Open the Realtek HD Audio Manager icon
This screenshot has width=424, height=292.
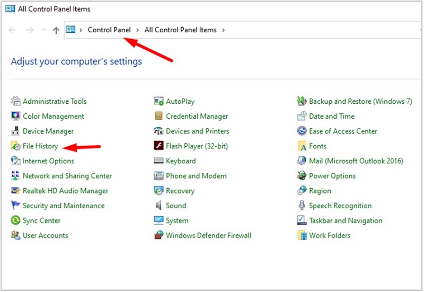(15, 191)
